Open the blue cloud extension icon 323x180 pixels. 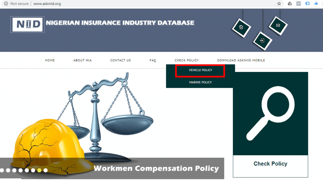click(x=316, y=4)
